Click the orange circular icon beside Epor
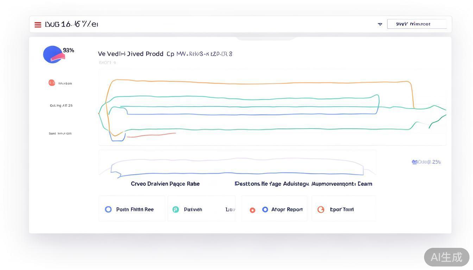This screenshot has width=473, height=270. click(x=321, y=210)
